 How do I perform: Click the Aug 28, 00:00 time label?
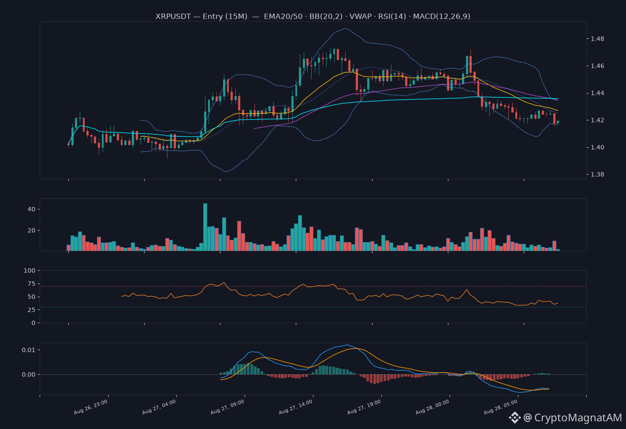pos(432,407)
